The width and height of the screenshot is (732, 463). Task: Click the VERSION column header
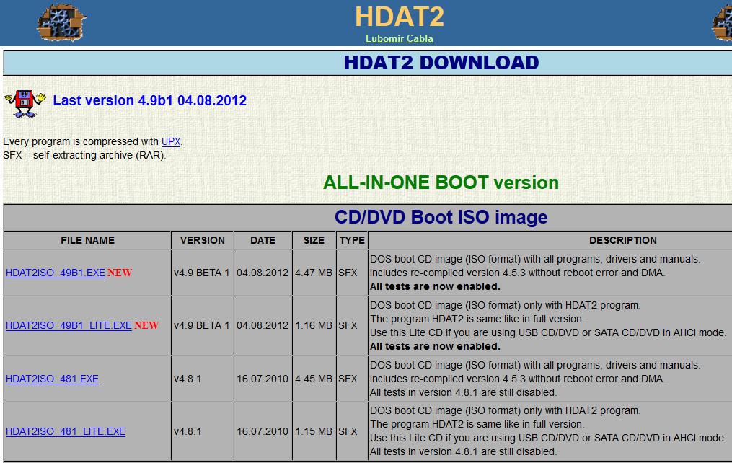click(203, 240)
